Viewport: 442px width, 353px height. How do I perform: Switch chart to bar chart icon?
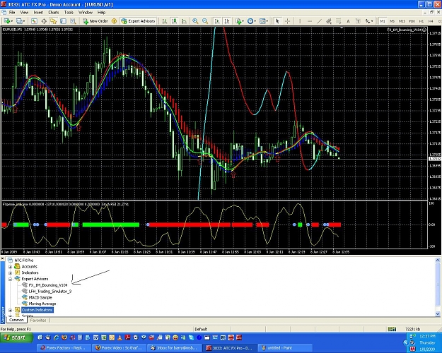[165, 21]
